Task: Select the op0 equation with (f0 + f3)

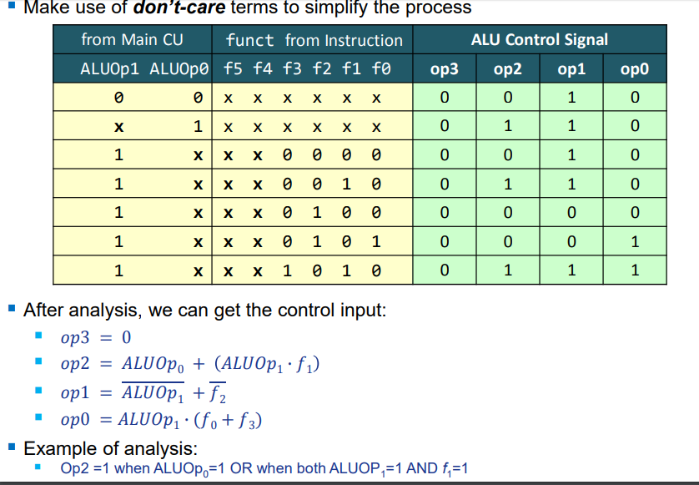Action: pyautogui.click(x=162, y=420)
